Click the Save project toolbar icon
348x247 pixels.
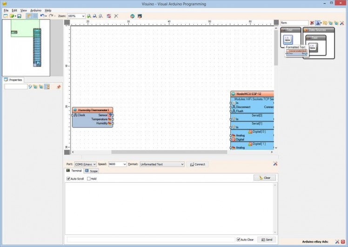pos(19,16)
